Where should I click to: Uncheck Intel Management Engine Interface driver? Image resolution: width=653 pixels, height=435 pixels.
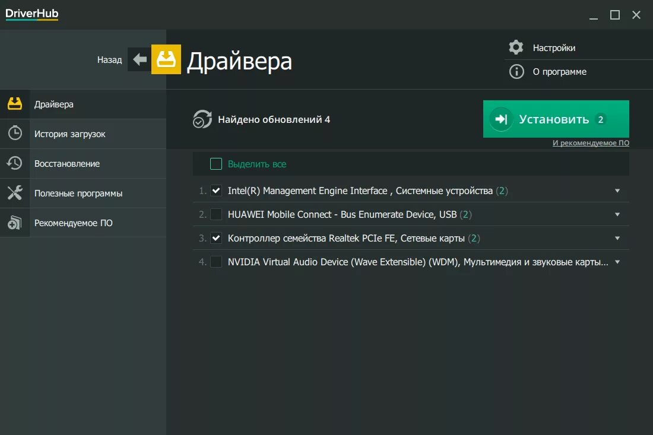216,190
